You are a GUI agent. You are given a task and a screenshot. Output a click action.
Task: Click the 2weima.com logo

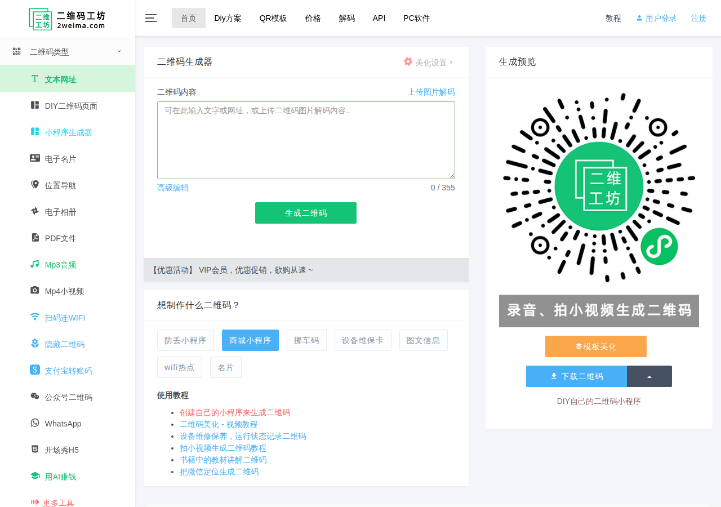click(67, 19)
